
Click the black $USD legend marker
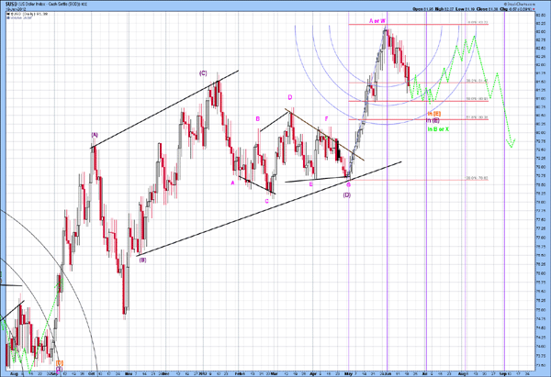[x=8, y=14]
